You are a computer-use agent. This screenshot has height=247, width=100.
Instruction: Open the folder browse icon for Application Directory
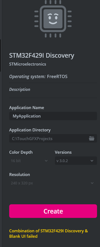pyautogui.click(x=92, y=138)
